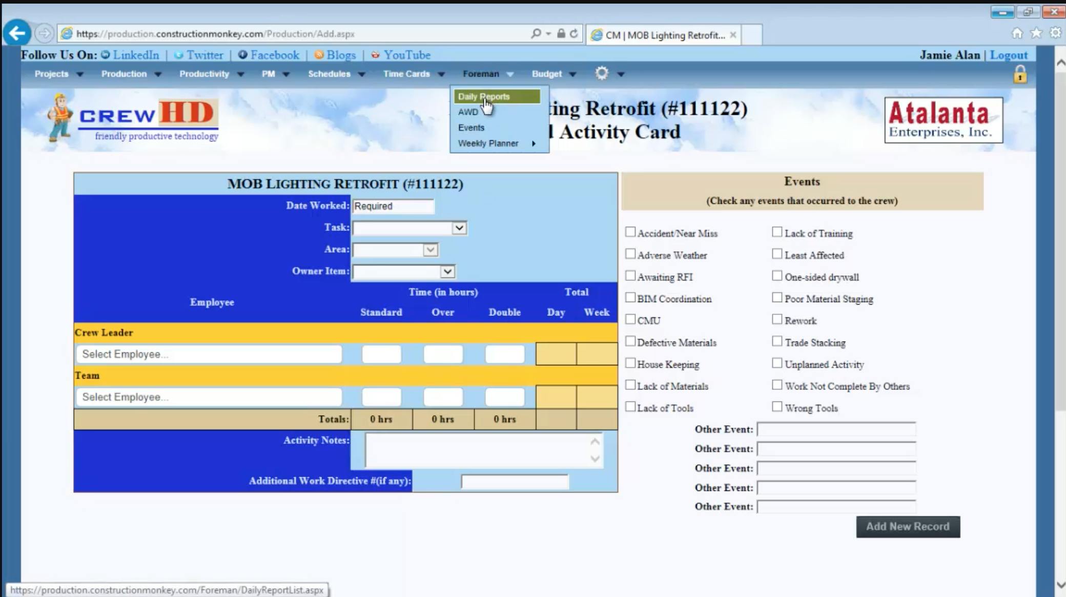
Task: Click the Logout link for Jamie Alan
Action: (1008, 55)
